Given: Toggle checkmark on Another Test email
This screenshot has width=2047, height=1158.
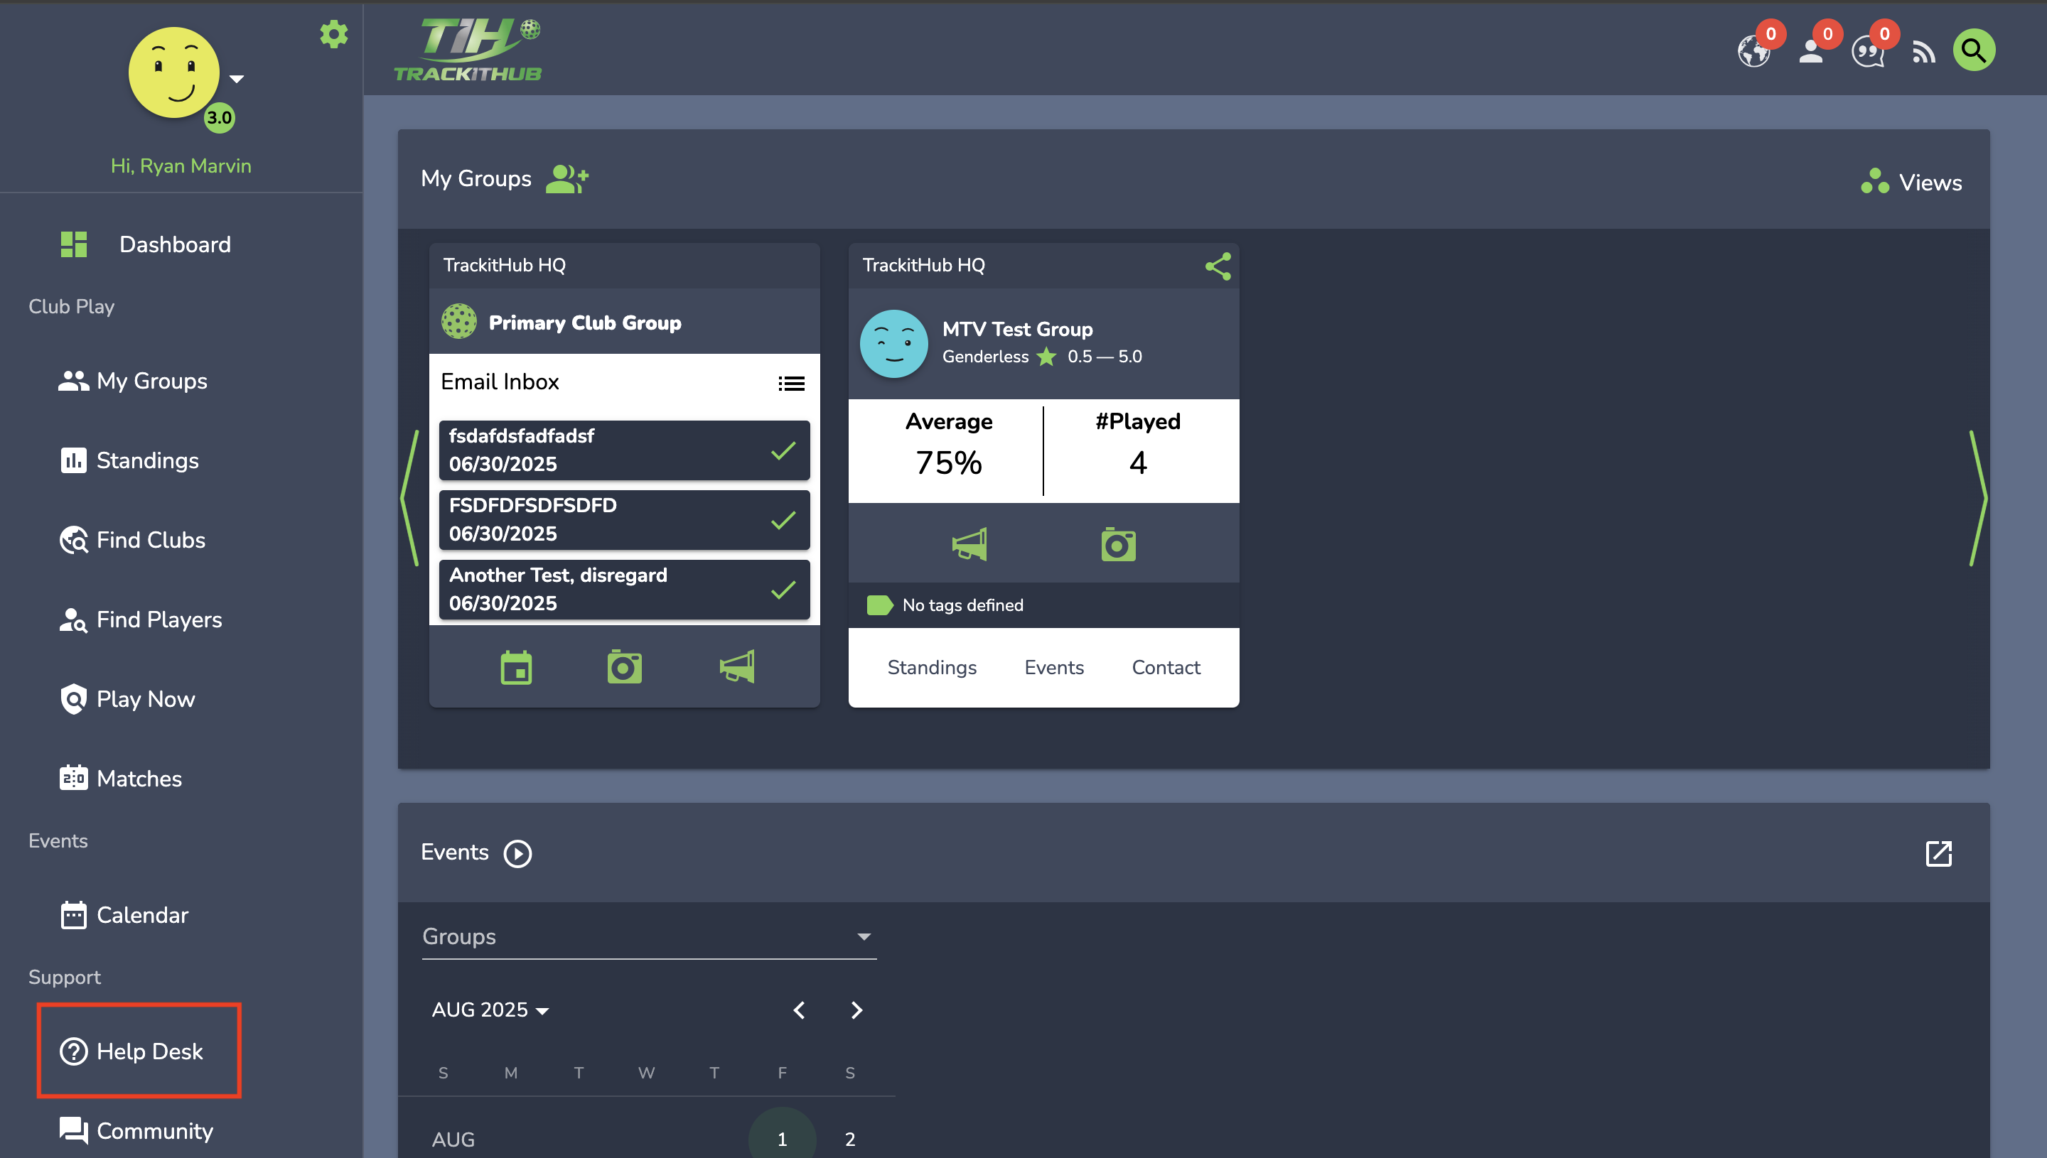Looking at the screenshot, I should pyautogui.click(x=783, y=590).
